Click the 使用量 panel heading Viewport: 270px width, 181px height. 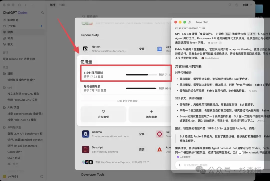click(x=86, y=62)
